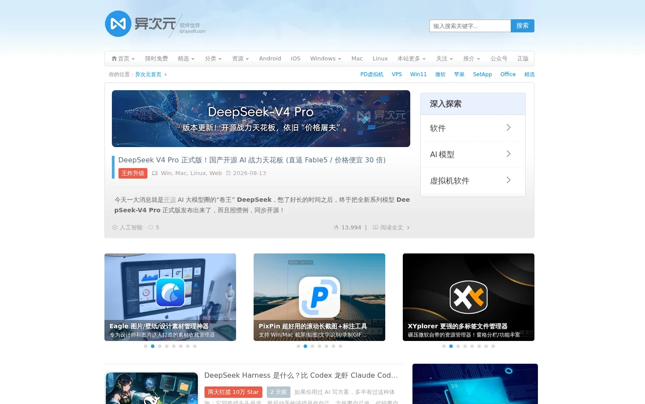Click the 阅读全文 book icon
The width and height of the screenshot is (645, 404).
click(x=376, y=228)
